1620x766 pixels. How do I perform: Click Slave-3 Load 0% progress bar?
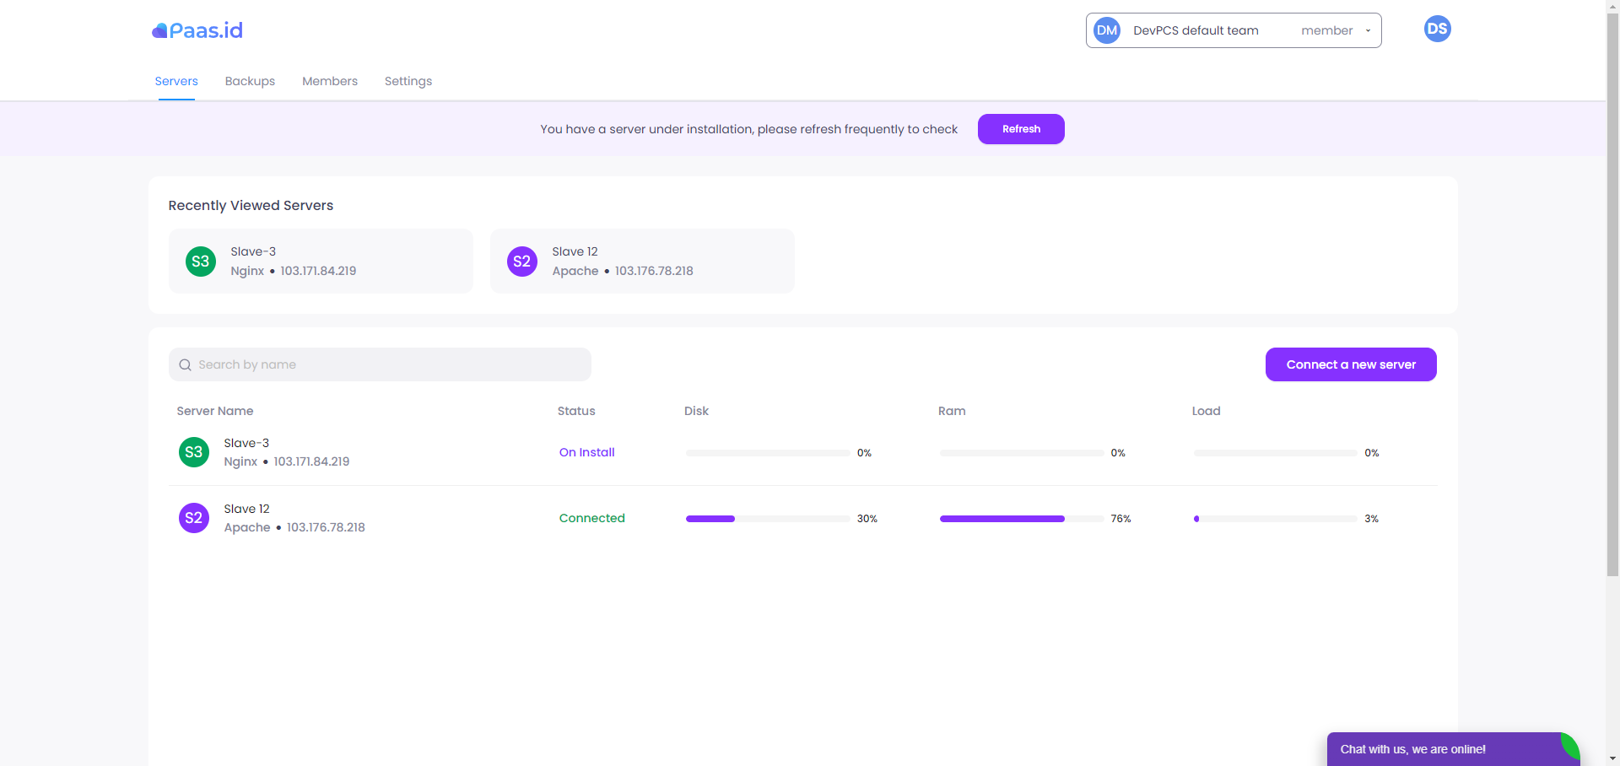(x=1276, y=453)
